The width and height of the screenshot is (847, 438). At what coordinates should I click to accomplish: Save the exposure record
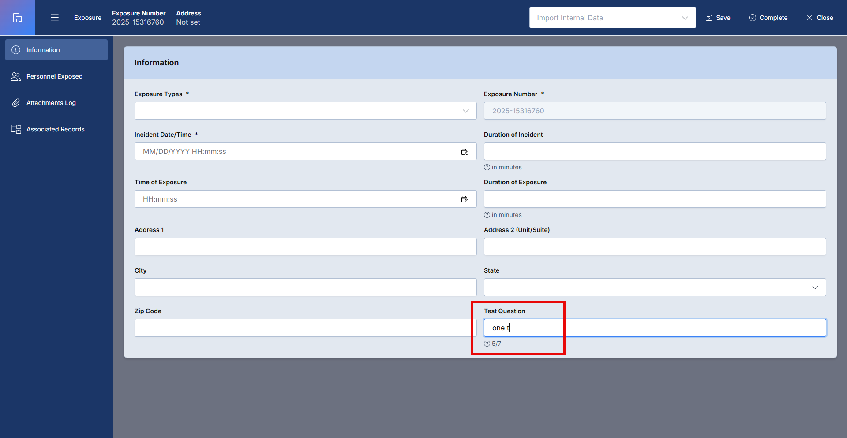(x=718, y=18)
